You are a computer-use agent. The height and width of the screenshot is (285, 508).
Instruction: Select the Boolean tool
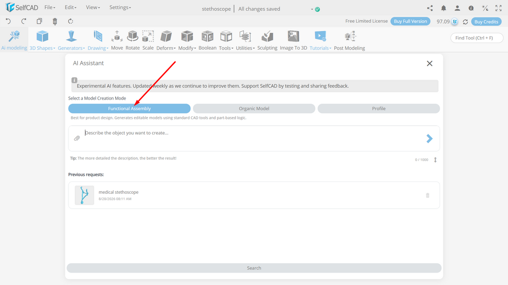click(x=207, y=40)
